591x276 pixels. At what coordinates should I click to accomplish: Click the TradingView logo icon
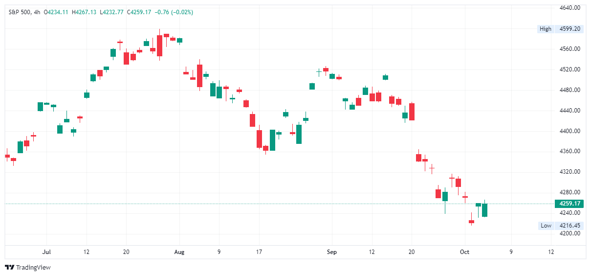point(9,267)
